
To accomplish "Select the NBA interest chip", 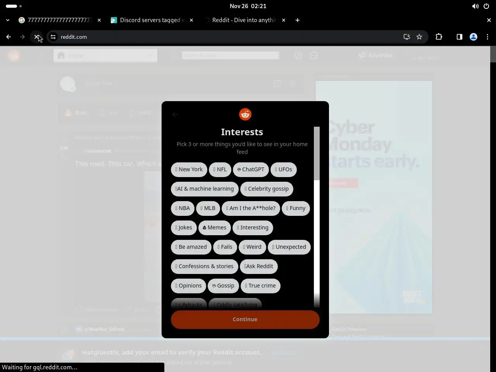I will [x=183, y=208].
